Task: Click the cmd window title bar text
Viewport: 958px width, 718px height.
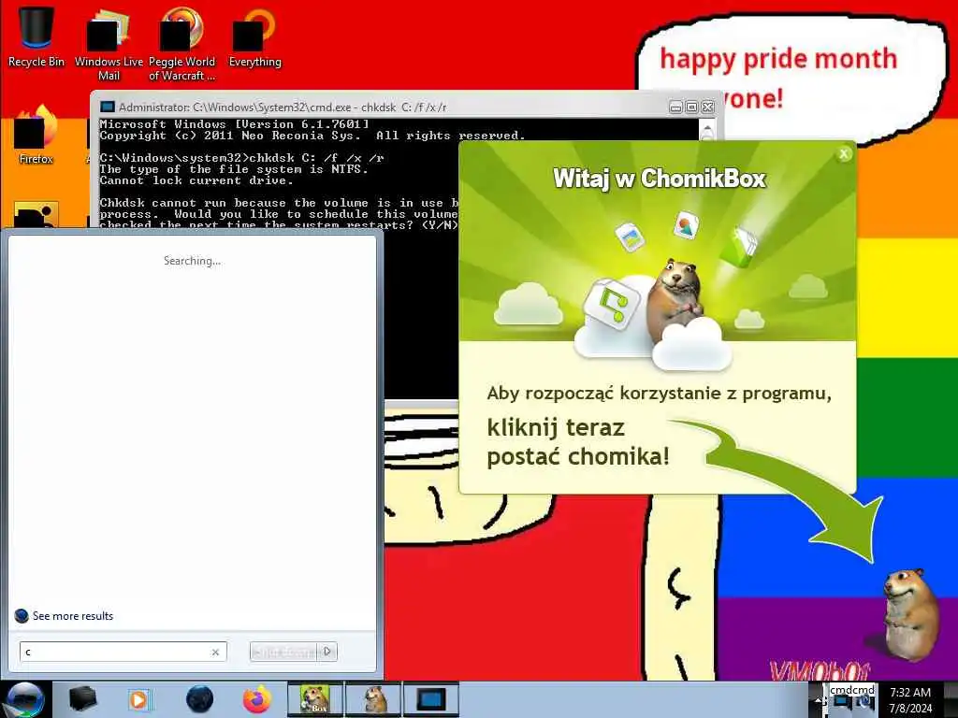Action: (x=283, y=107)
